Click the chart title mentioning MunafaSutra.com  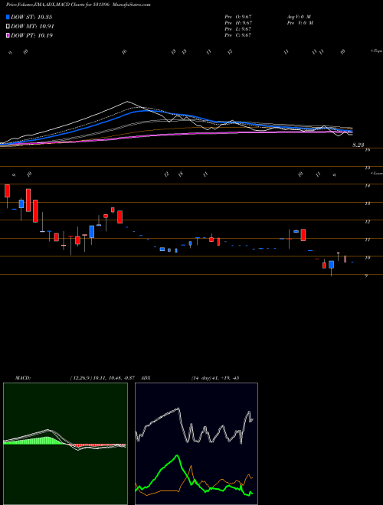(x=78, y=5)
